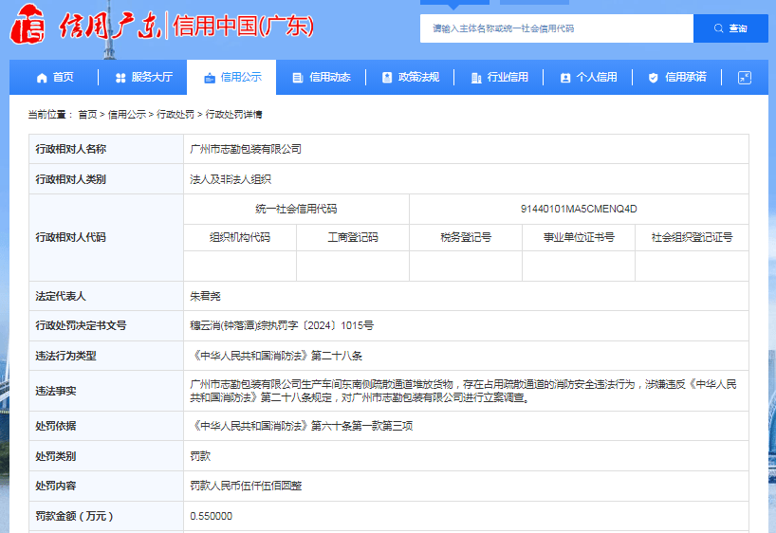
Task: Click company name 广州市志勤包装有限公司 in table
Action: click(246, 149)
